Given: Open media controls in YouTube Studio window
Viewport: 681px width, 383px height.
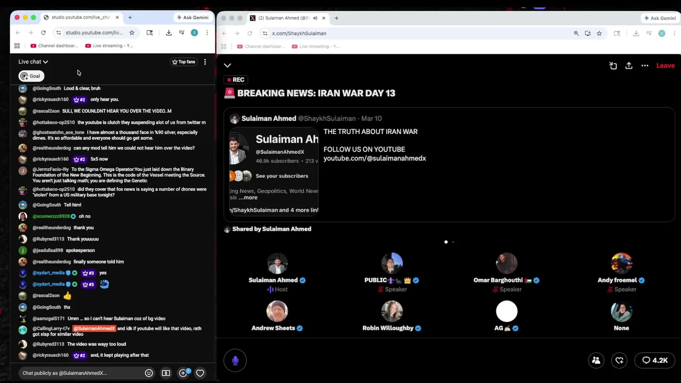Looking at the screenshot, I should pyautogui.click(x=181, y=32).
